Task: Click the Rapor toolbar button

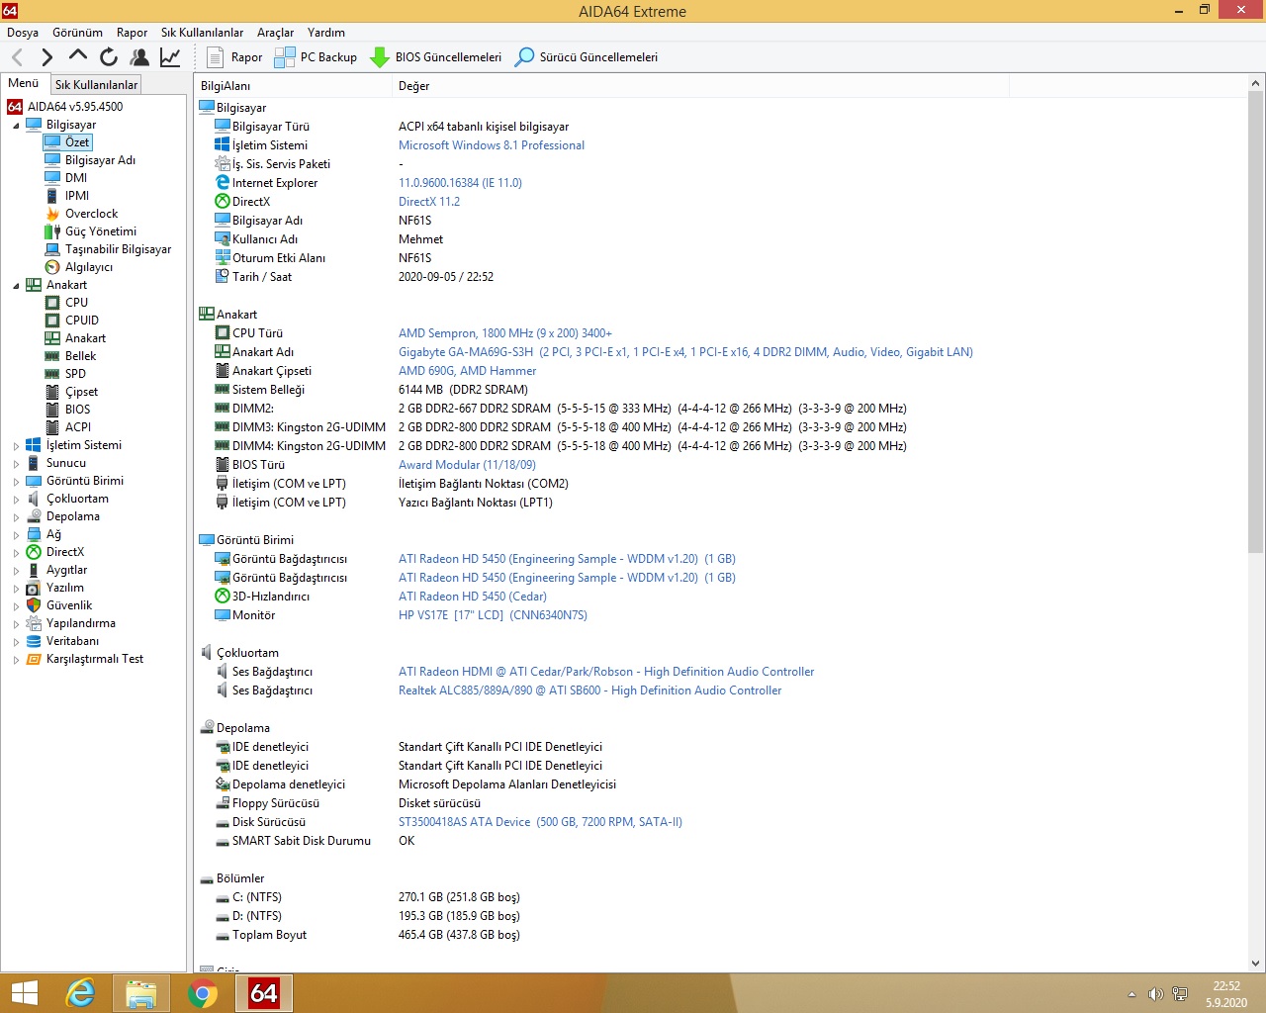Action: point(234,57)
